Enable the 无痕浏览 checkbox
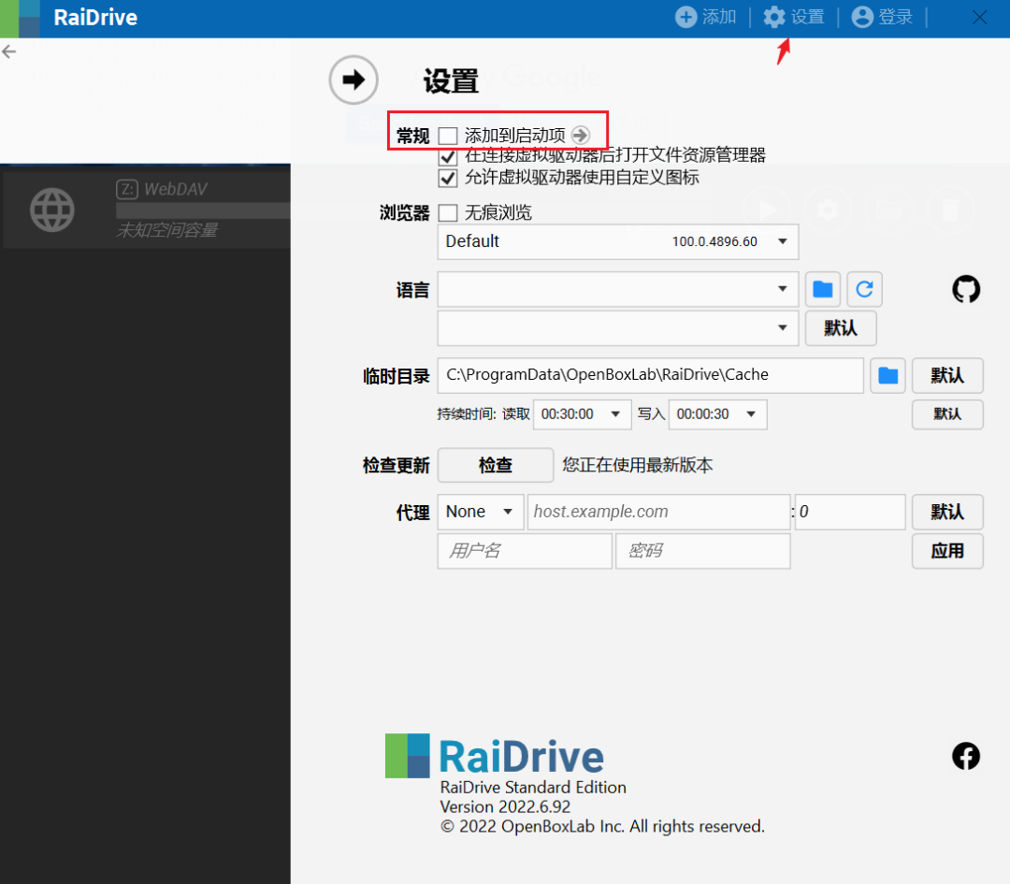 448,212
